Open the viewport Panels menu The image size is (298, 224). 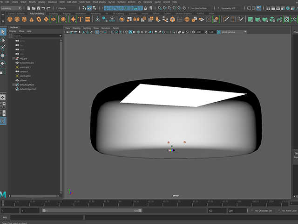[x=116, y=28]
